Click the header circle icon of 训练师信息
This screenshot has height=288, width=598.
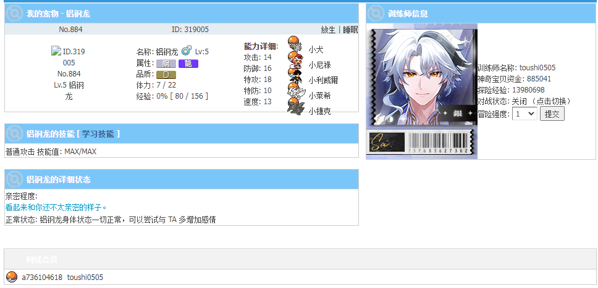[x=376, y=14]
